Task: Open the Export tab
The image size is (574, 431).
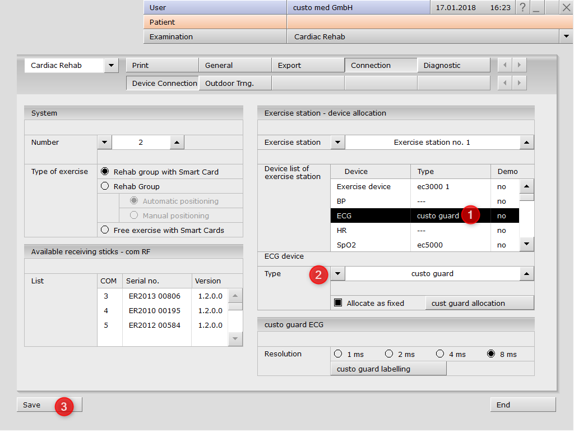Action: [308, 65]
